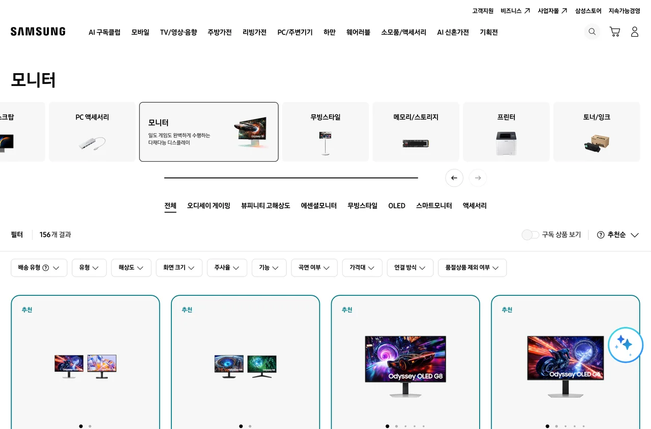Open the AI 구독클럽 menu
Viewport: 651px width, 429px height.
coord(104,32)
